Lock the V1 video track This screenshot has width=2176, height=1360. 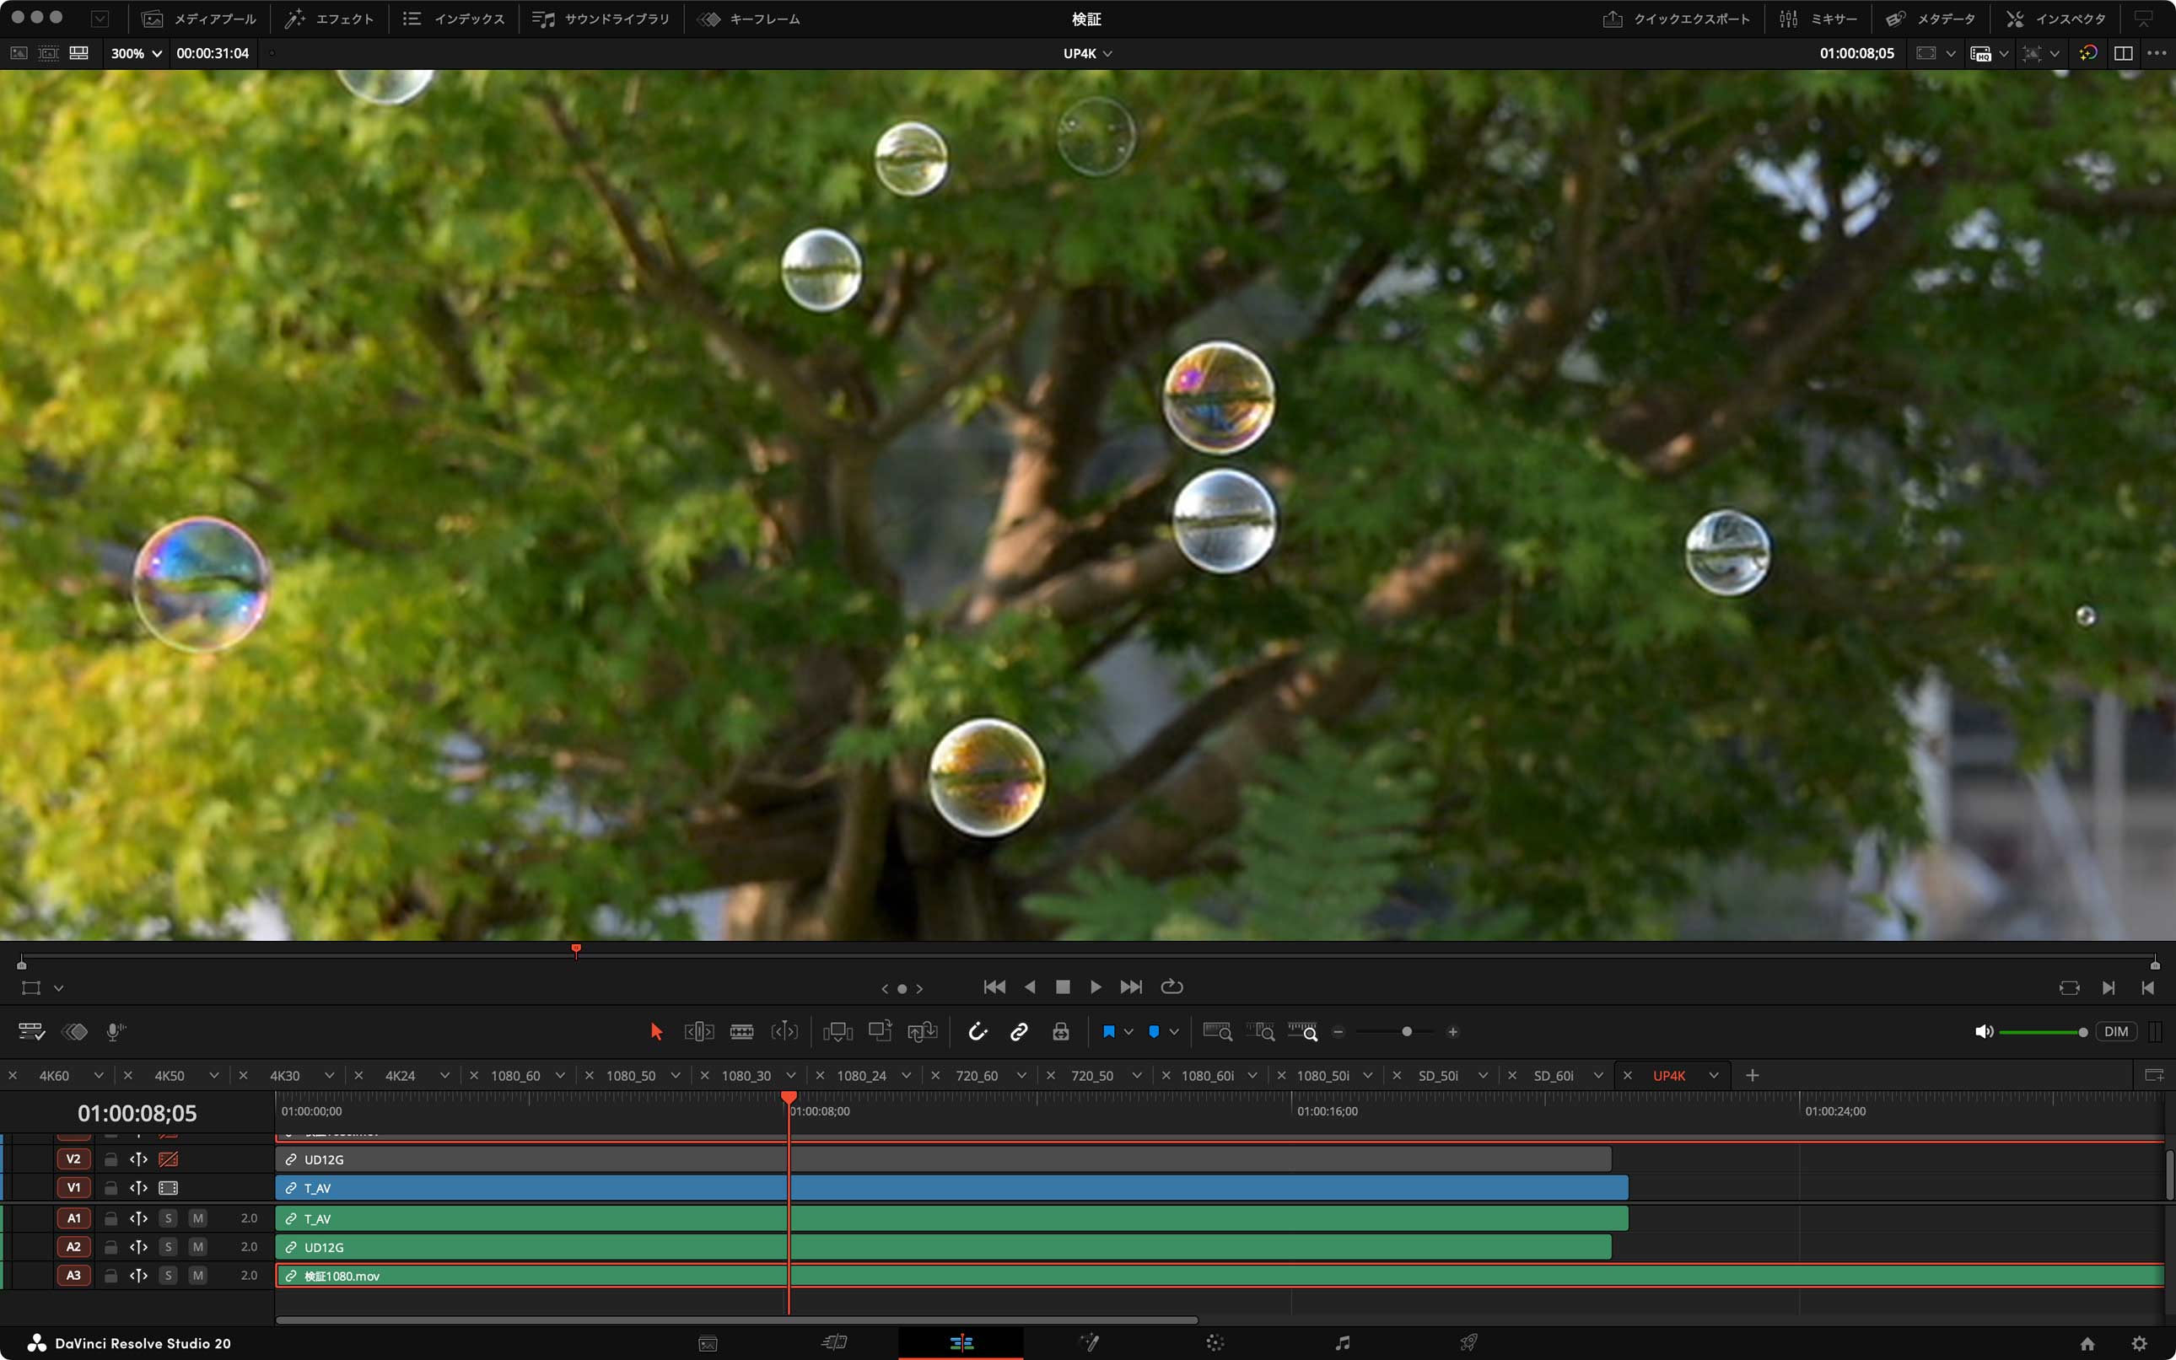click(x=110, y=1187)
